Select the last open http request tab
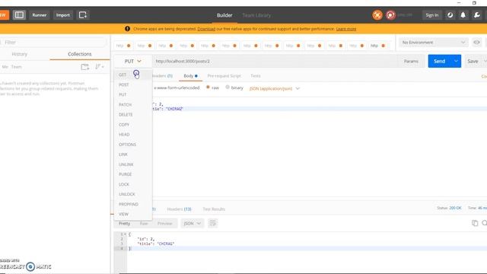 pyautogui.click(x=377, y=46)
